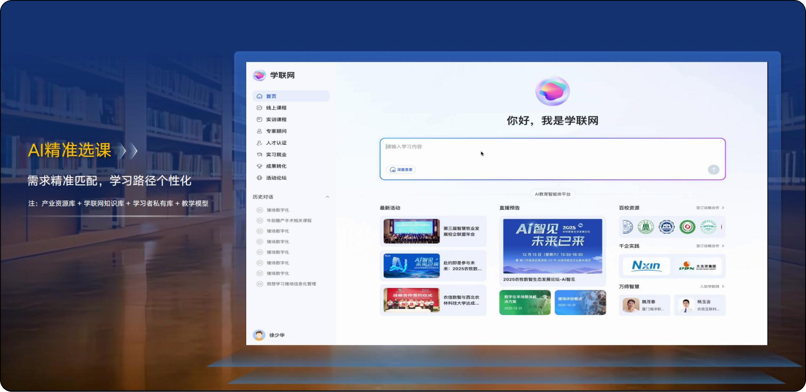Select the 成果转化 achievement icon
This screenshot has height=392, width=806.
click(259, 166)
